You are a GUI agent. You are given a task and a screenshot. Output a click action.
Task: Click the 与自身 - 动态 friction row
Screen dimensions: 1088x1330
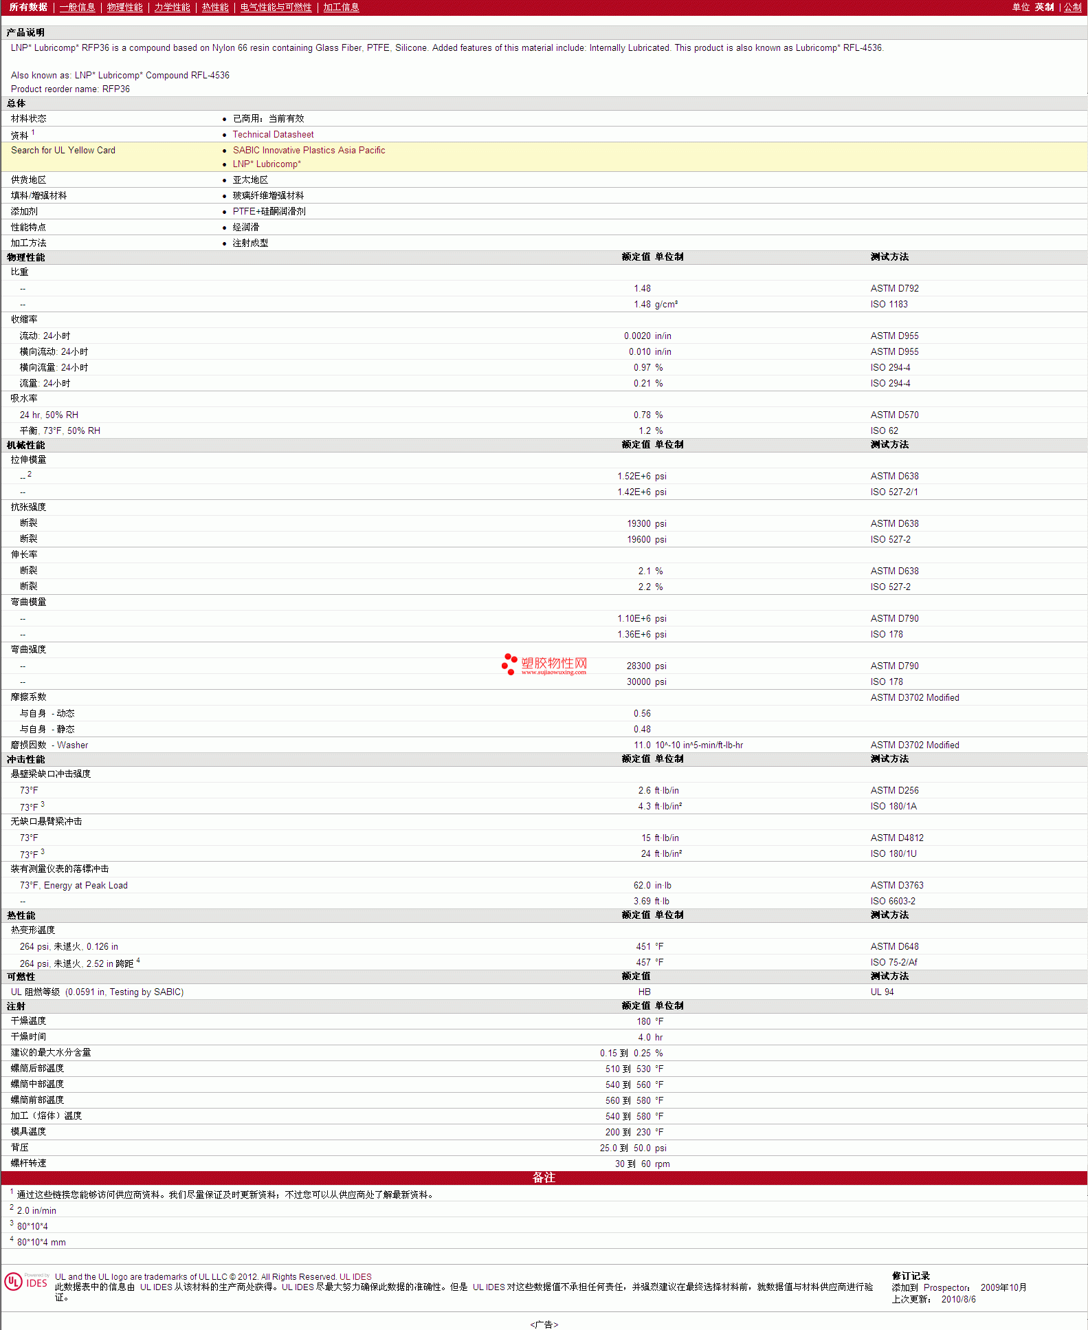coord(47,714)
